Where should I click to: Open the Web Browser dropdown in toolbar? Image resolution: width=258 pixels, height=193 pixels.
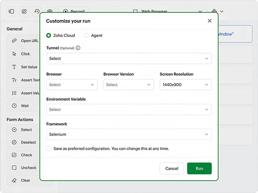click(167, 11)
